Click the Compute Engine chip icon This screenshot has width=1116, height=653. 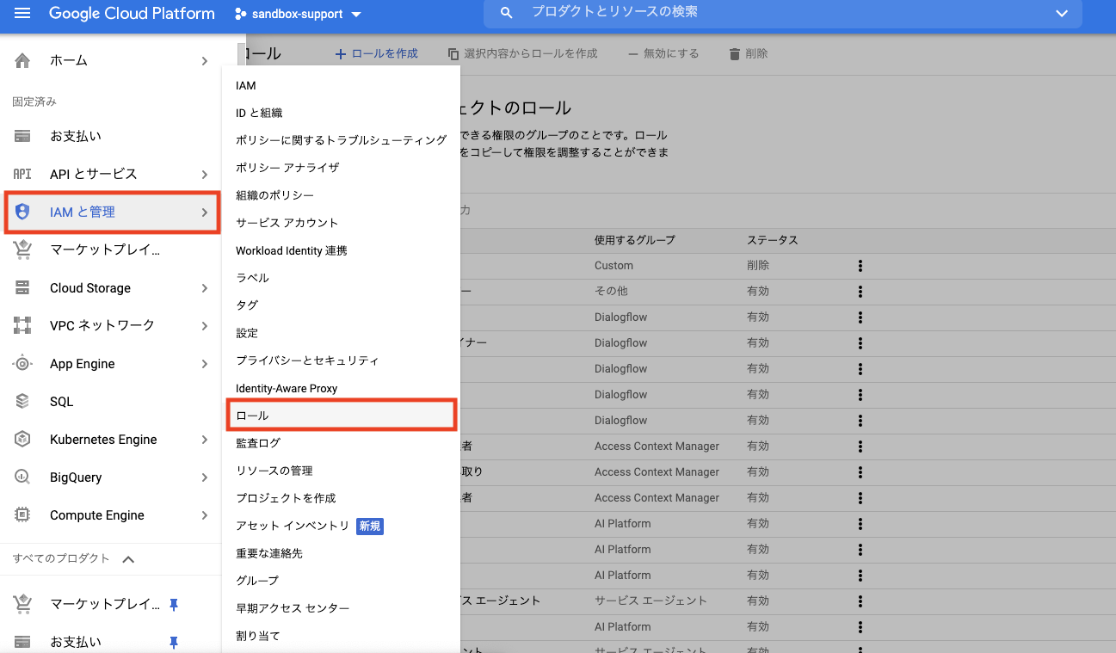[x=22, y=514]
